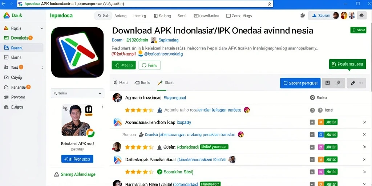Image resolution: width=372 pixels, height=186 pixels.
Task: Click the Downlods sidebar icon
Action: click(7, 38)
